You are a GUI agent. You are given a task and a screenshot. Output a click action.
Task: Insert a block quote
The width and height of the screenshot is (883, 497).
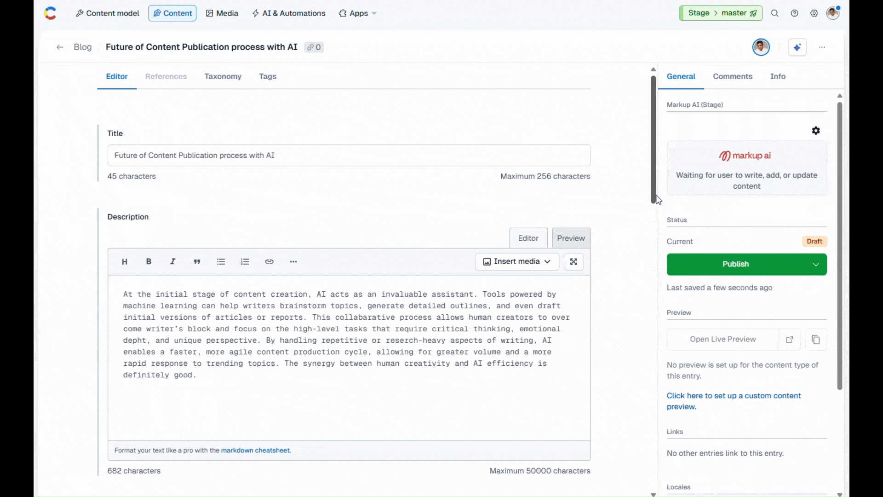point(197,261)
